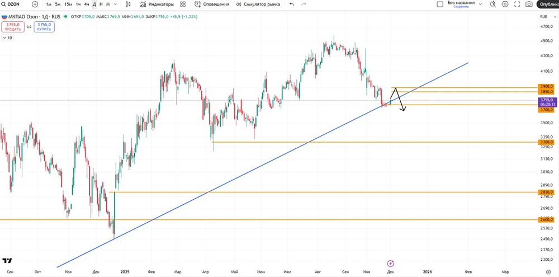Select the 3 300,0 price level label
Image resolution: width=559 pixels, height=277 pixels.
(546, 142)
